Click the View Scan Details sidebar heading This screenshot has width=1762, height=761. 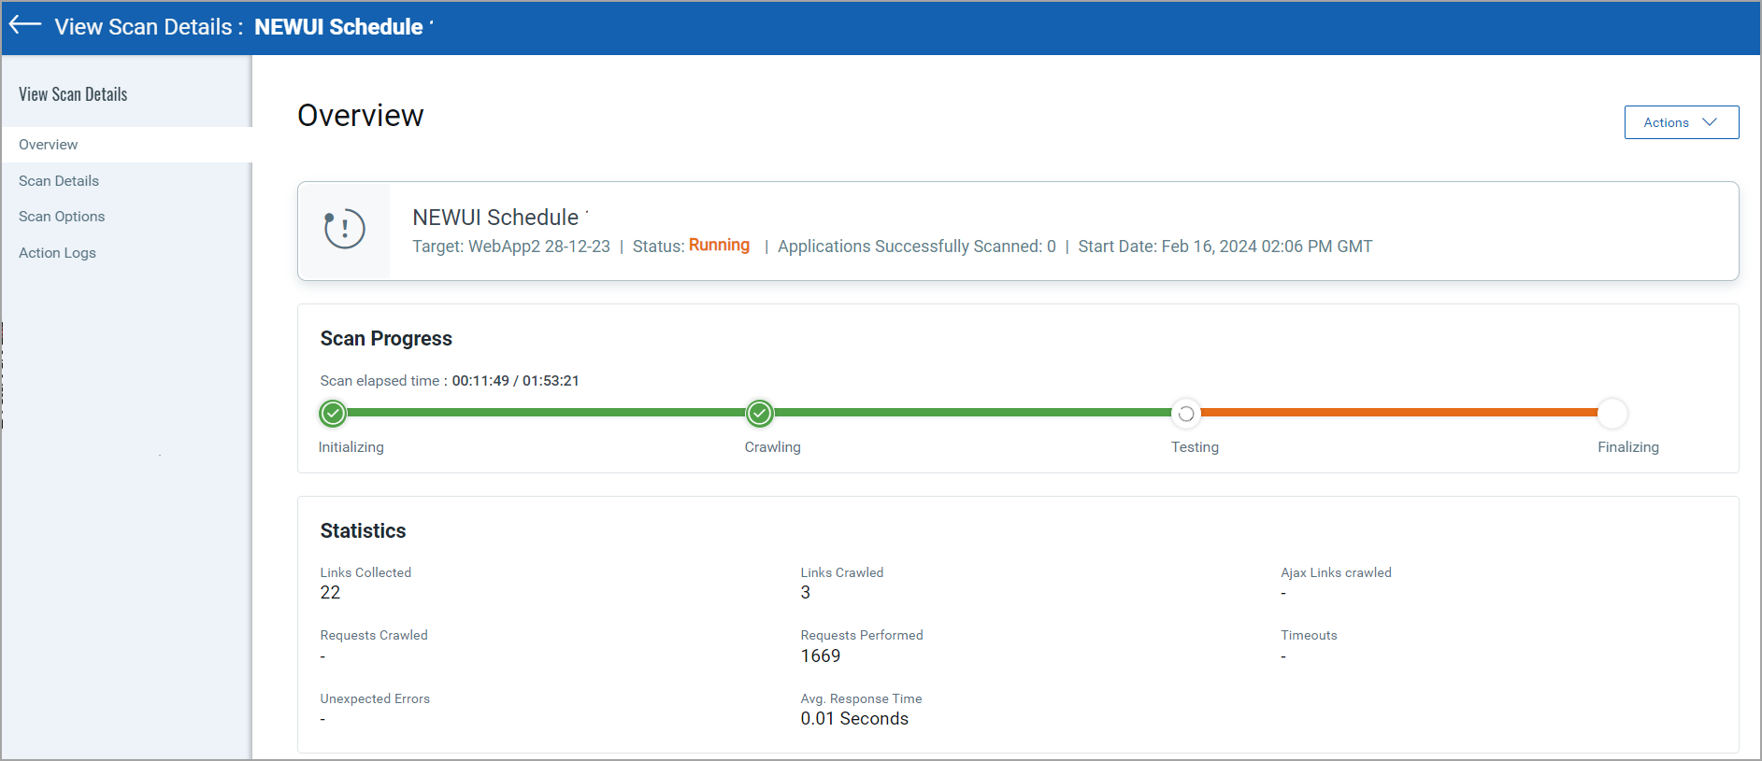[73, 94]
